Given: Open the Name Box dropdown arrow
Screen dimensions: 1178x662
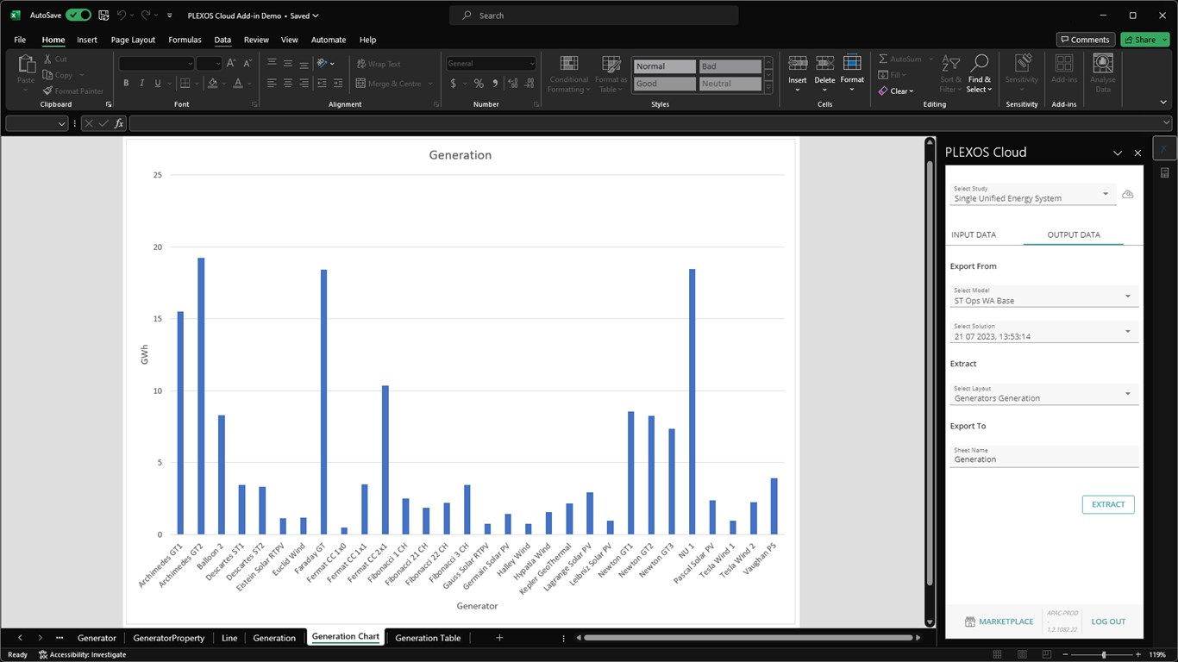Looking at the screenshot, I should pyautogui.click(x=61, y=124).
